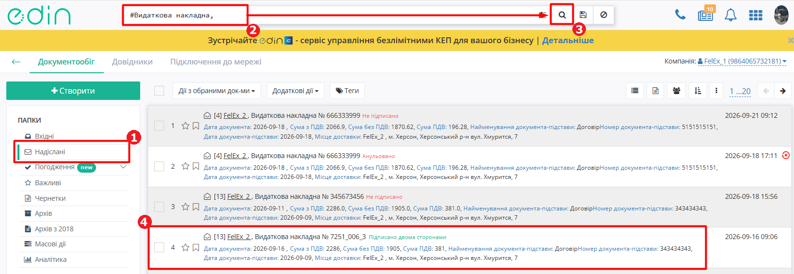This screenshot has width=794, height=274.
Task: Switch to document view icon
Action: tap(655, 91)
